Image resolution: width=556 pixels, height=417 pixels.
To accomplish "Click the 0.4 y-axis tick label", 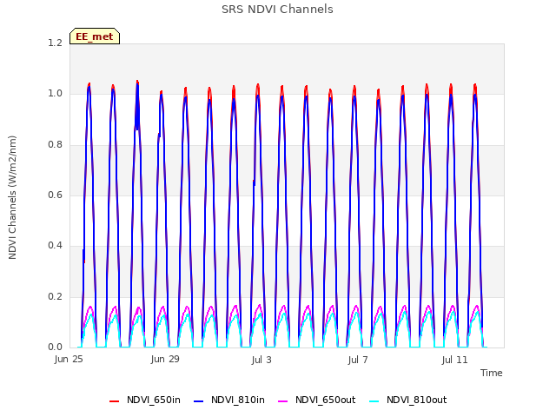I will click(55, 245).
